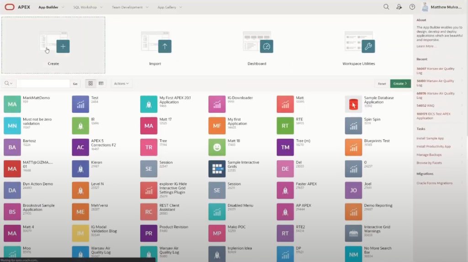Open Manage Backups task link
The image size is (468, 262).
click(x=429, y=155)
